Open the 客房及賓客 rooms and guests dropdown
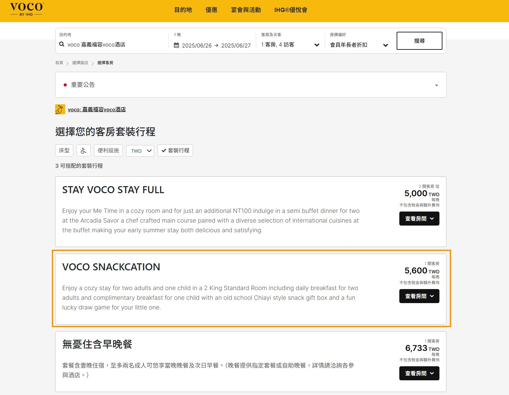 [290, 44]
